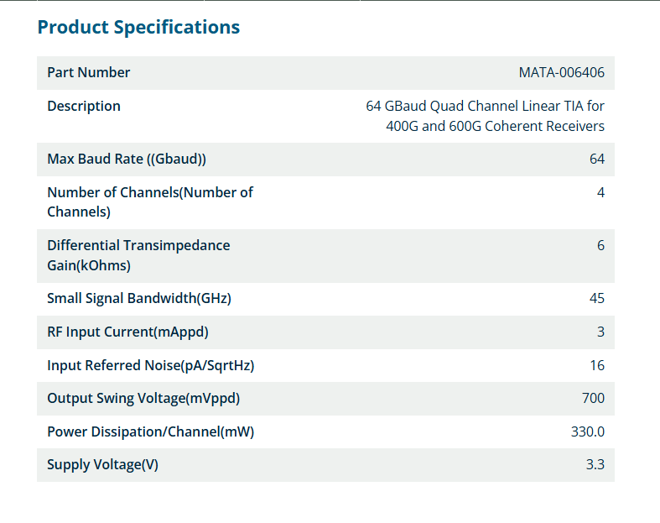Select the channel count value 4
Viewport: 660px width, 523px height.
pyautogui.click(x=600, y=192)
